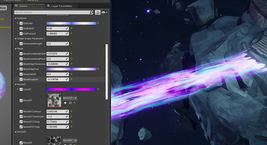Select the Details tab
The width and height of the screenshot is (267, 145).
pos(23,6)
